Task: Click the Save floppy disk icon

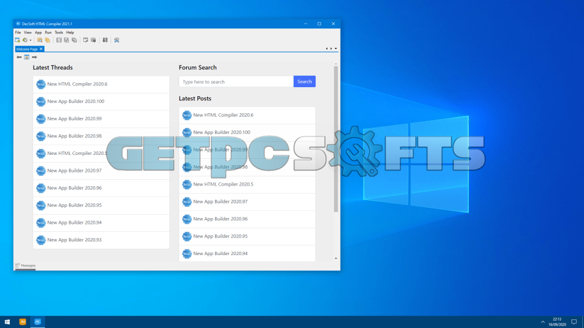Action: [59, 40]
